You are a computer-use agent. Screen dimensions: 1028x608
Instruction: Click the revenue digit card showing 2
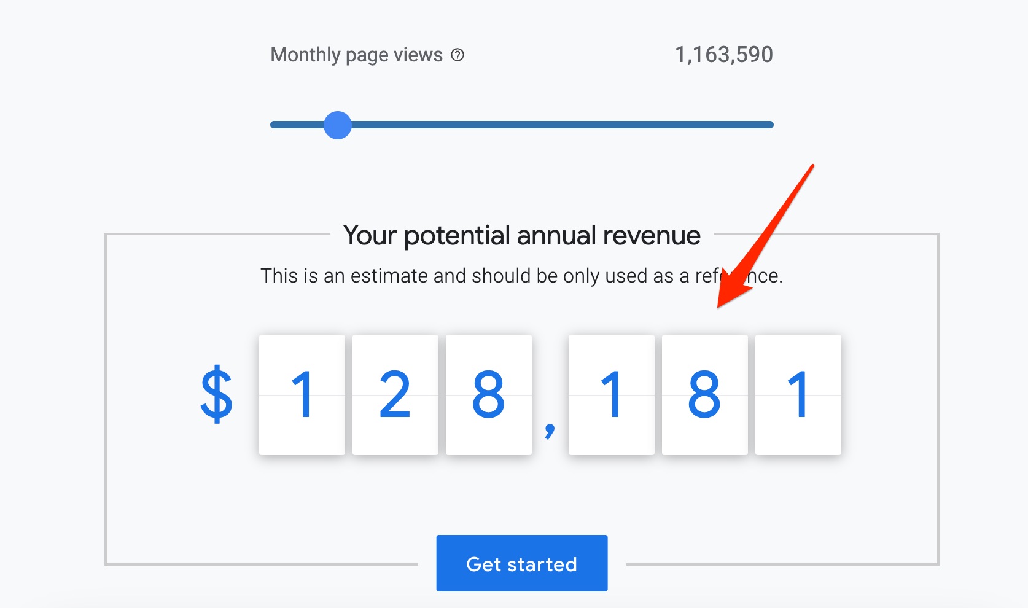tap(395, 395)
